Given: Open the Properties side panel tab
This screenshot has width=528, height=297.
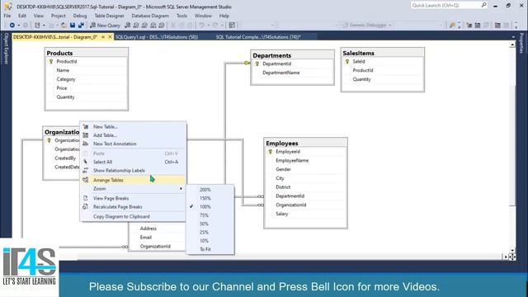Looking at the screenshot, I should 521,43.
